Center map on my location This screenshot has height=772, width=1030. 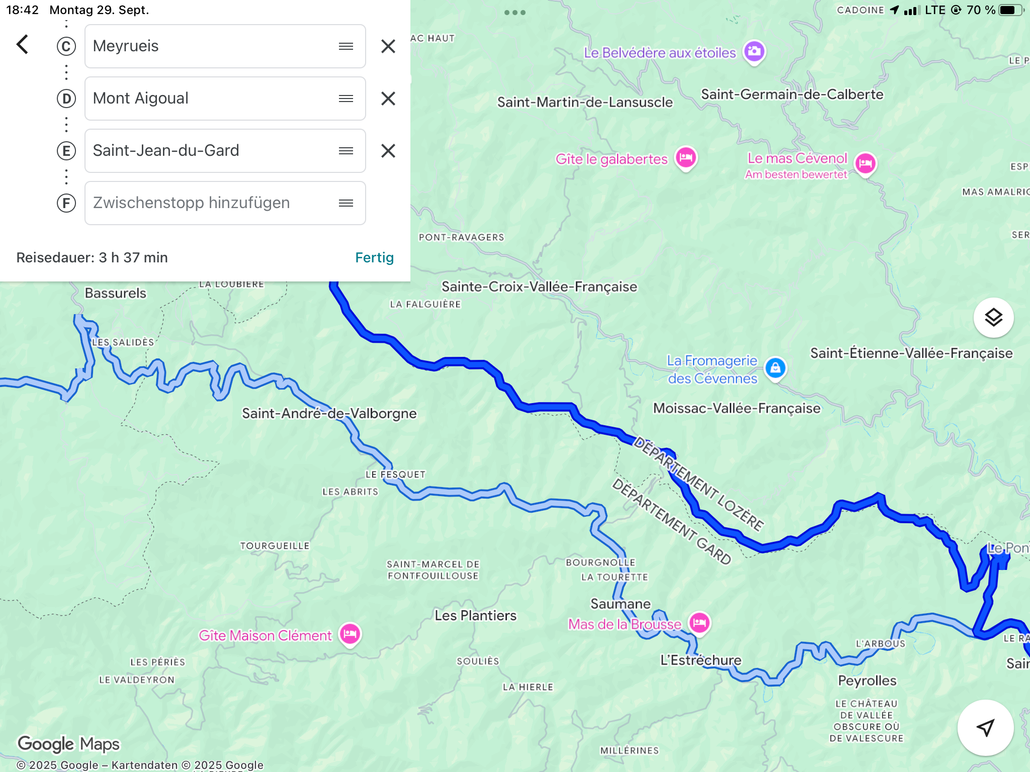pos(985,727)
